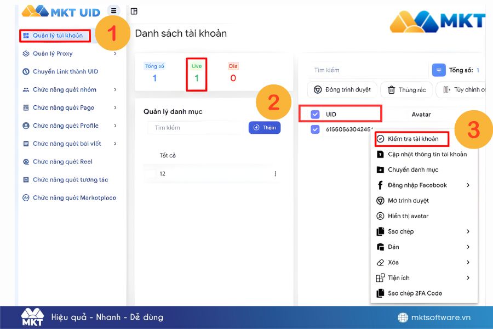Expand the Đăng nhập Facebook submenu arrow
This screenshot has width=493, height=329.
tap(468, 185)
